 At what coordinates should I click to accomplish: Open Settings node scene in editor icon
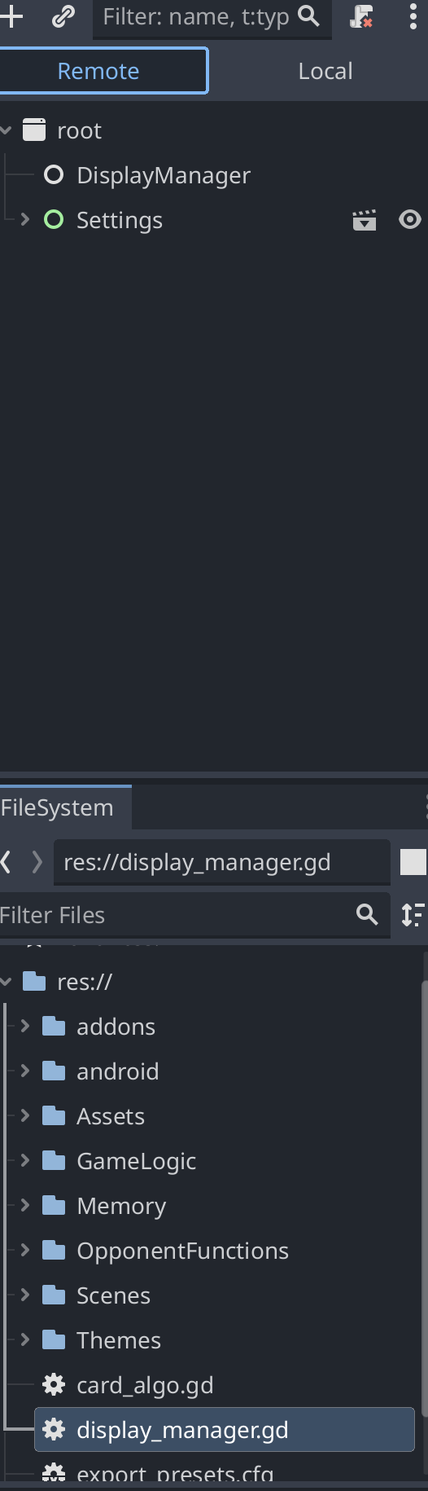click(365, 220)
